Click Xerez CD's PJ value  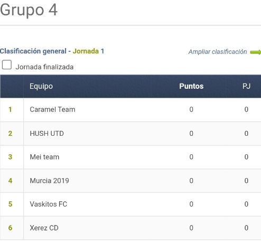[x=246, y=228]
